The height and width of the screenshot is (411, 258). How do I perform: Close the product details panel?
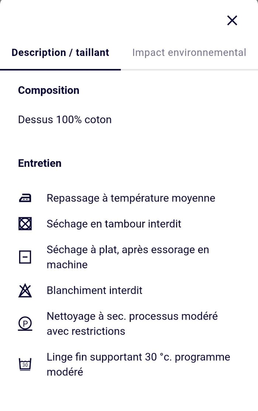(x=232, y=21)
